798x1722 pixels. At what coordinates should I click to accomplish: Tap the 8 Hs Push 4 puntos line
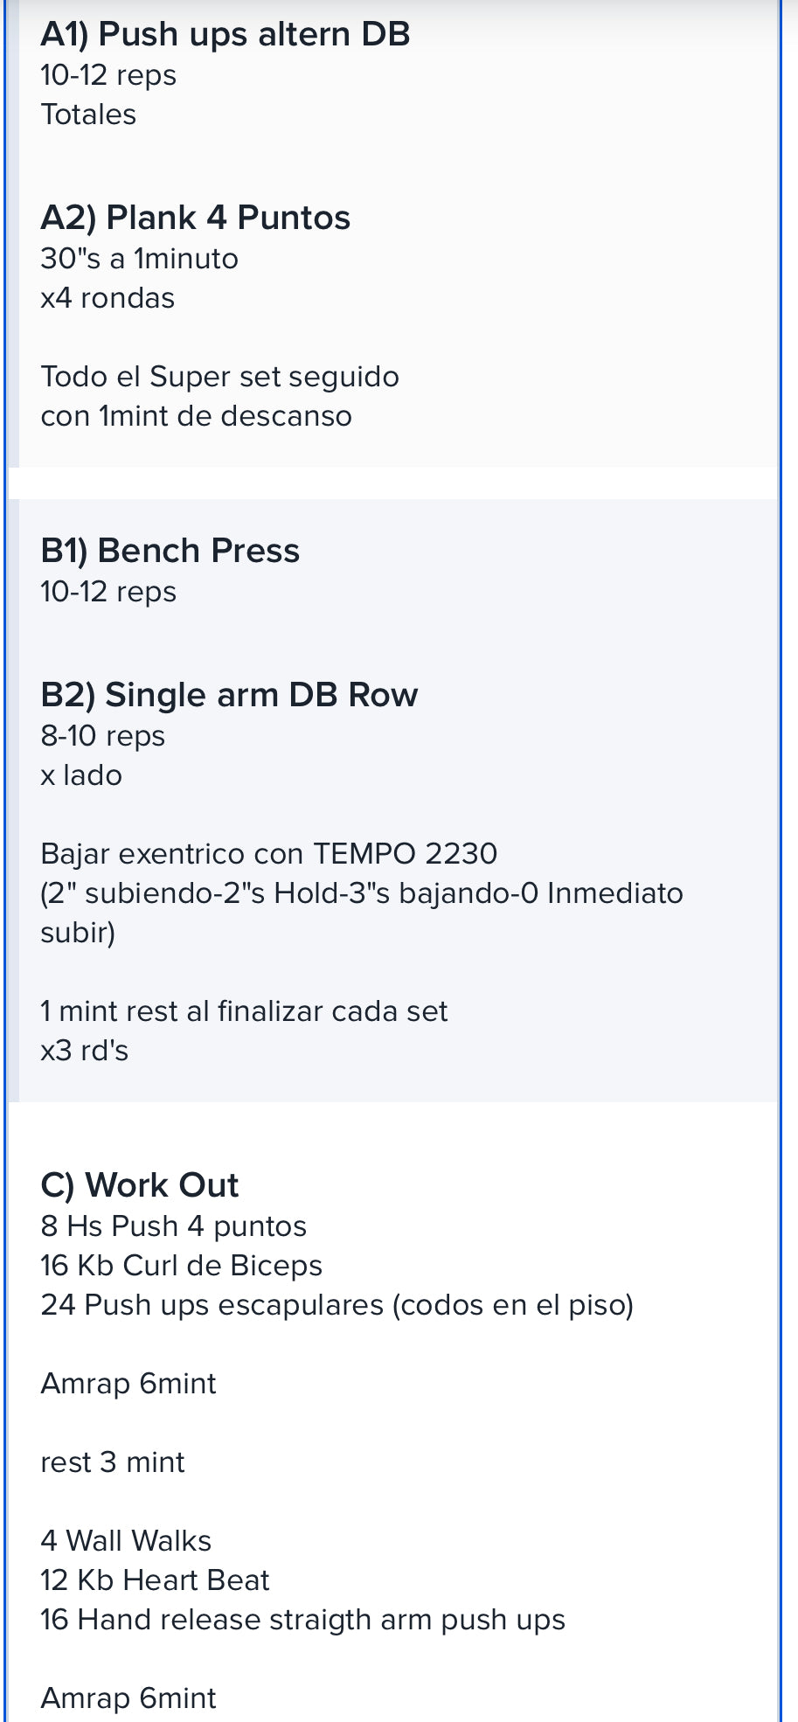[174, 1226]
